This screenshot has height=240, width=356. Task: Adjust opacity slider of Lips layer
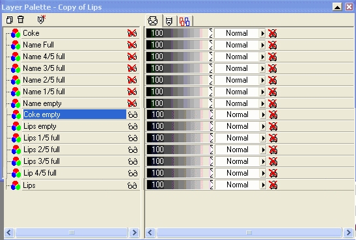tap(180, 185)
